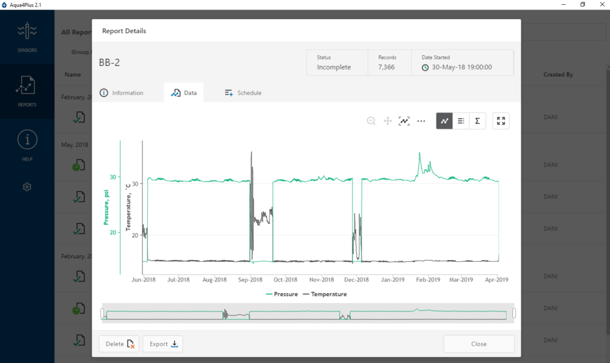Toggle Pressure series in chart legend
Screen dimensions: 610x363
281,294
